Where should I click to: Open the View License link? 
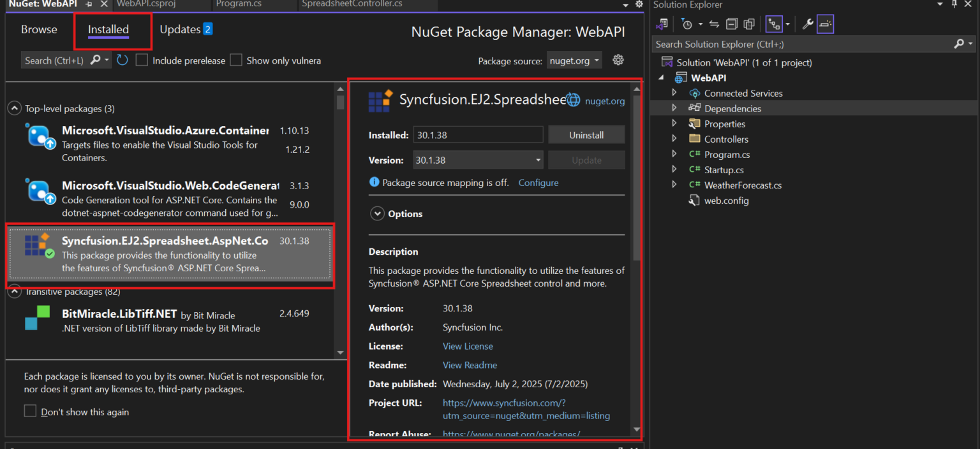[x=468, y=346]
